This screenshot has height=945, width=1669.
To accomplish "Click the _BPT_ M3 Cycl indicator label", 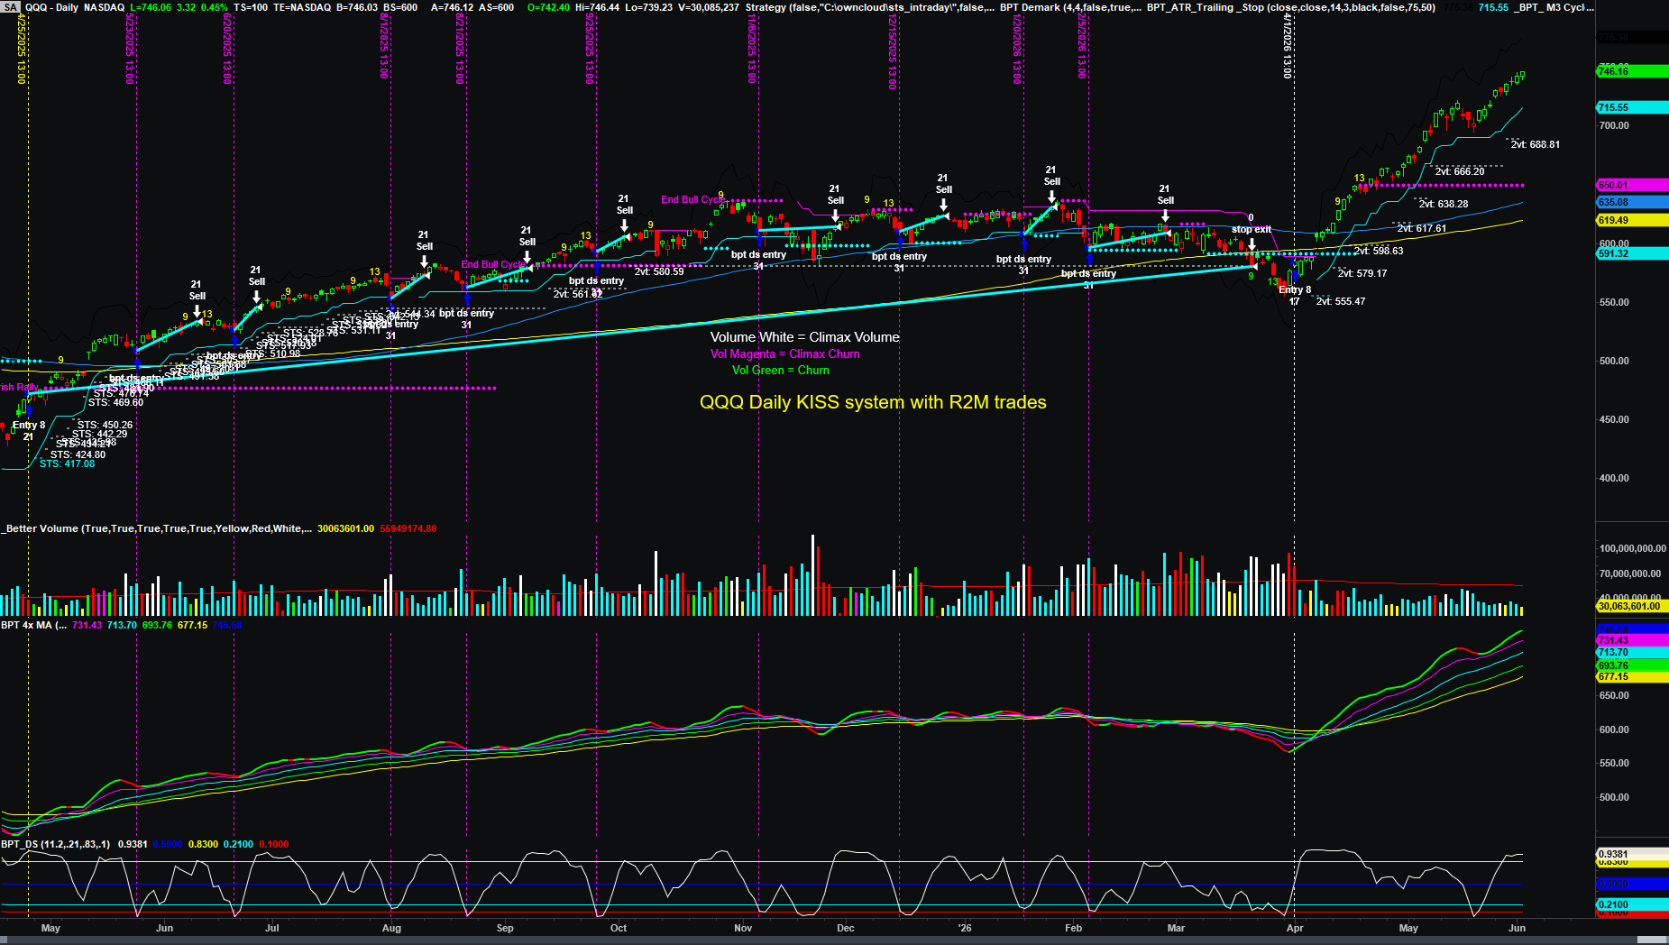I will pos(1554,7).
